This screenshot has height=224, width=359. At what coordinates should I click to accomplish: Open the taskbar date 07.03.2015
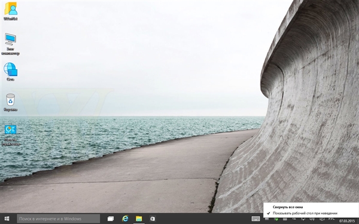point(347,221)
